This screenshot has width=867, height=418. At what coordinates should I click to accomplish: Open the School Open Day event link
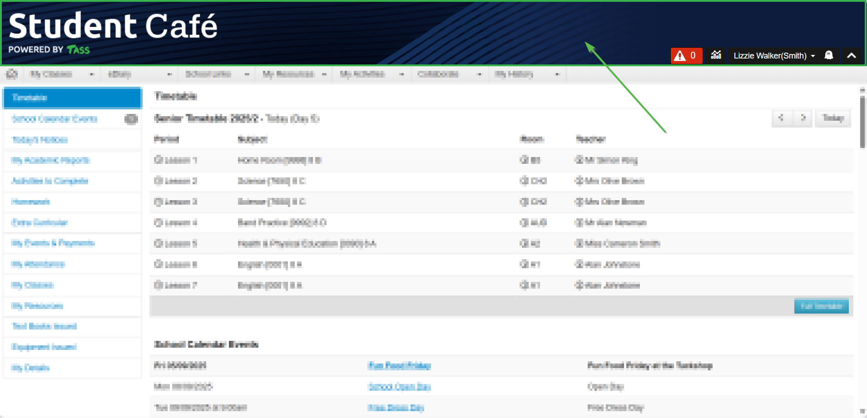(x=399, y=387)
